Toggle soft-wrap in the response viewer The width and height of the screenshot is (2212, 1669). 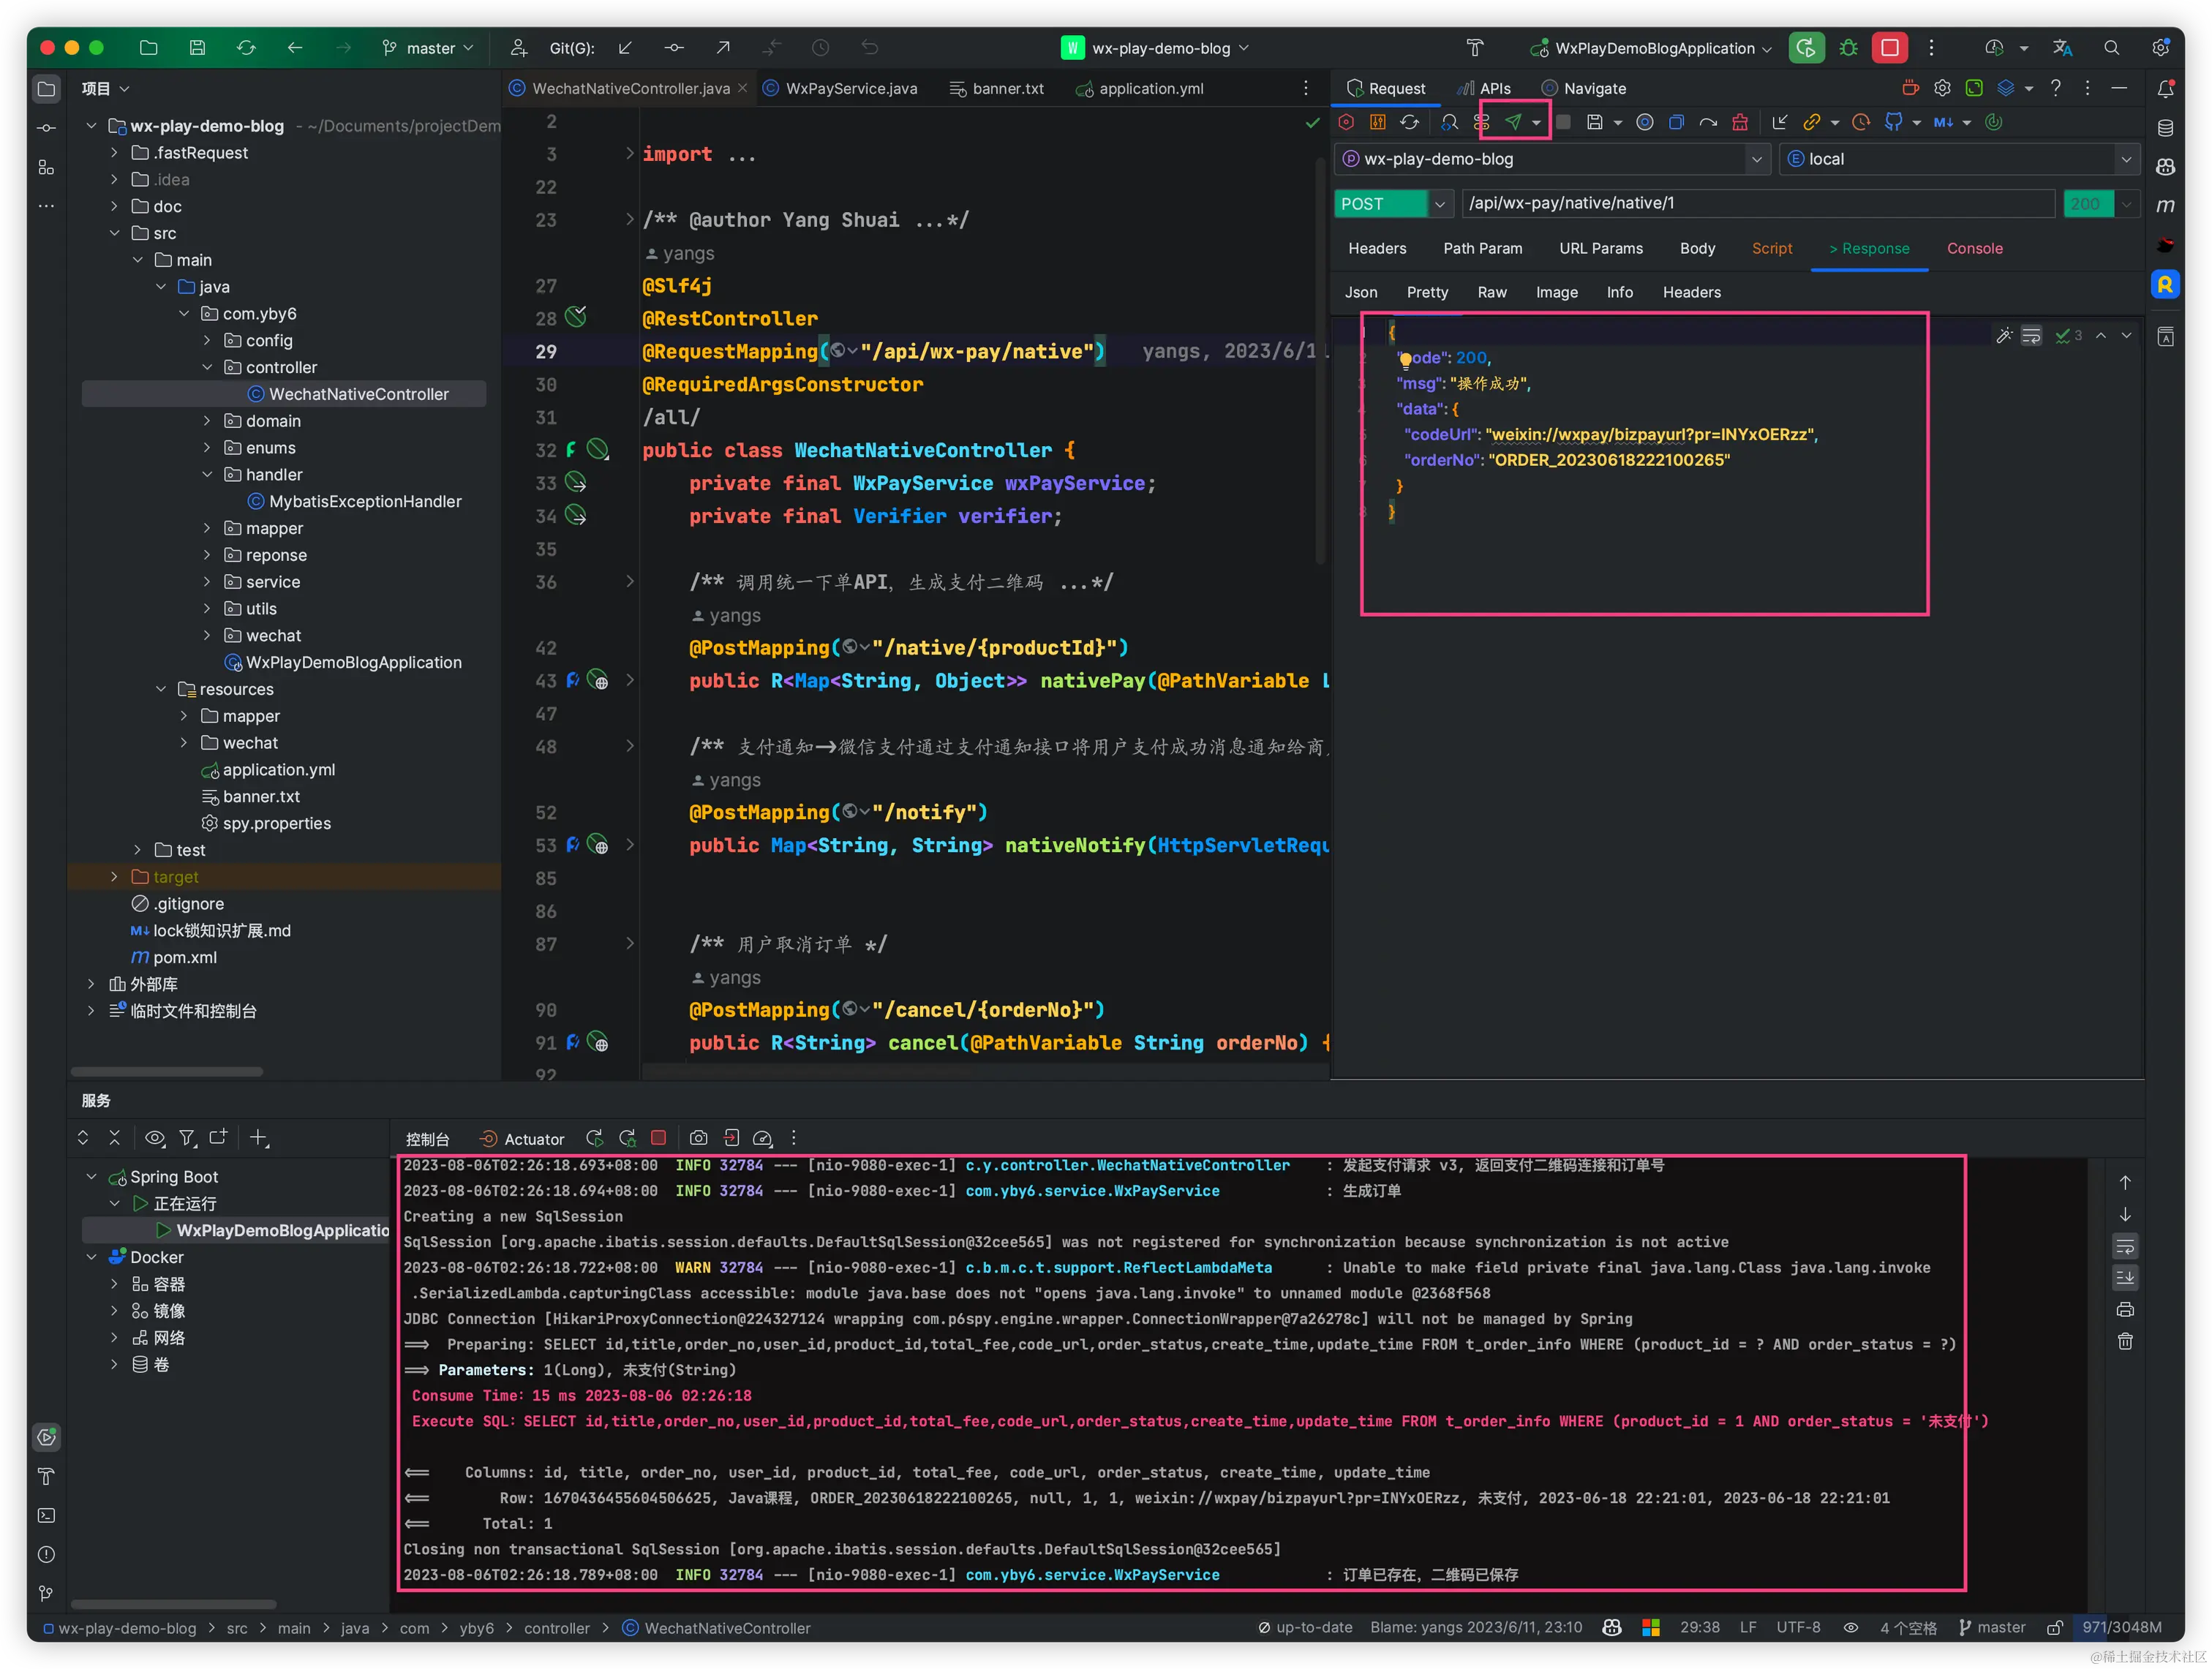click(x=2031, y=336)
